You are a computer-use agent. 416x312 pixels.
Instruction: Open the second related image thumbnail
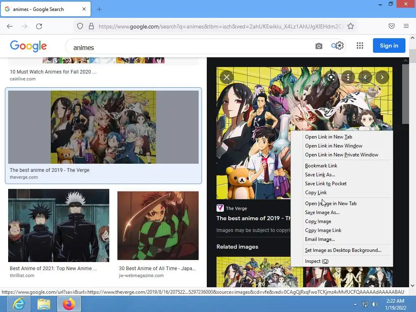(349, 277)
